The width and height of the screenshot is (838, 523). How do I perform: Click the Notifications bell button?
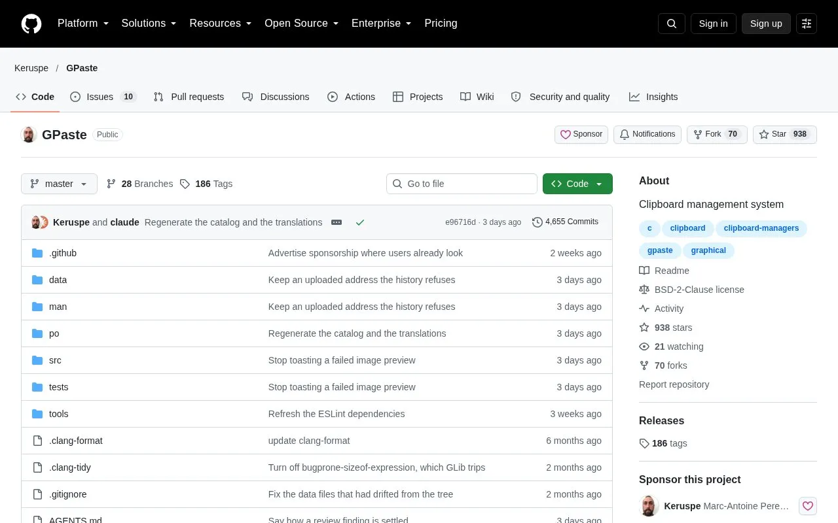point(647,135)
